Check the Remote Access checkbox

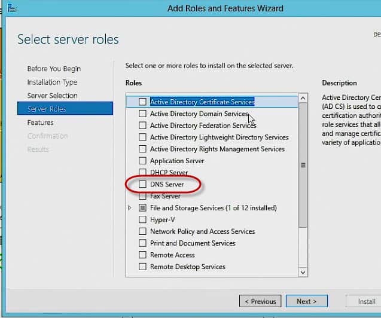[x=142, y=255]
